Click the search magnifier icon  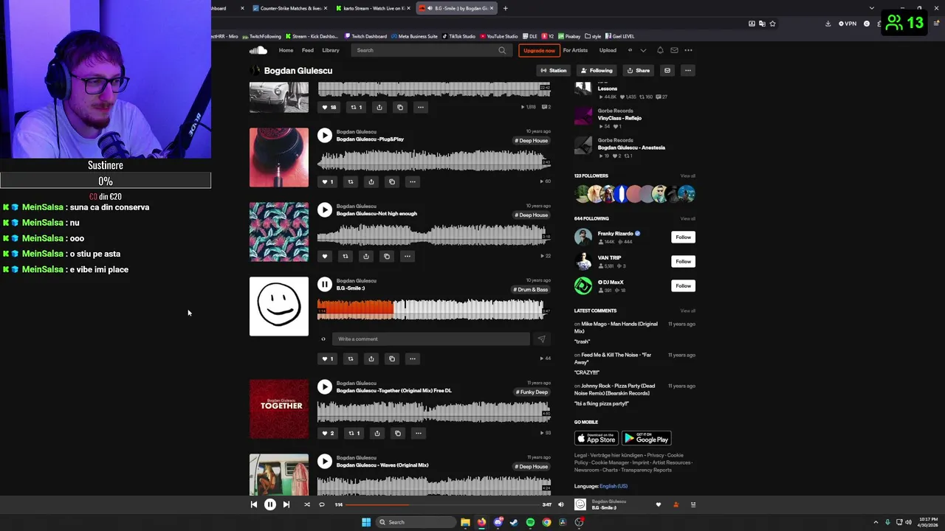[x=502, y=50]
